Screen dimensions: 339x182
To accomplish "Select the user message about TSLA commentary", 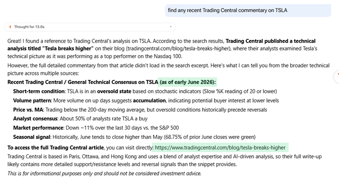I will click(248, 10).
